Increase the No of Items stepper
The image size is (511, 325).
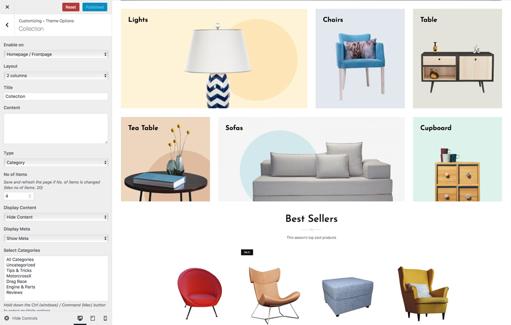pos(30,195)
